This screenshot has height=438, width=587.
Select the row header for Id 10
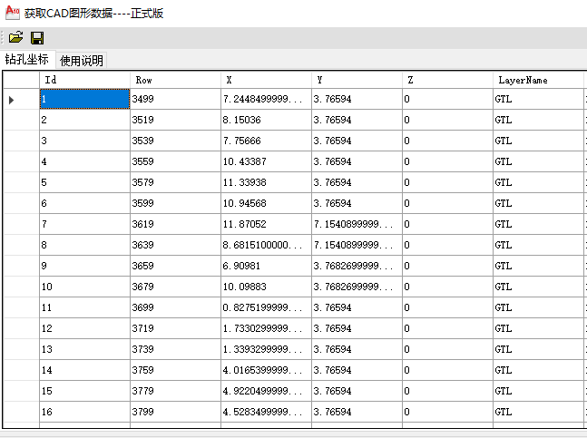(21, 287)
